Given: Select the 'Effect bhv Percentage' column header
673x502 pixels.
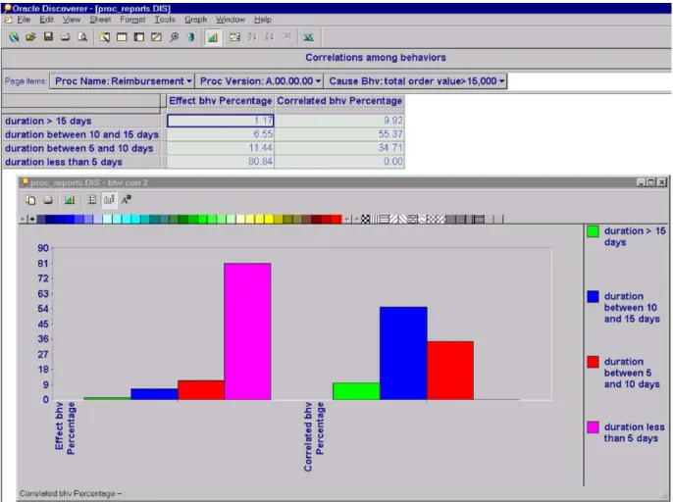Looking at the screenshot, I should tap(221, 101).
